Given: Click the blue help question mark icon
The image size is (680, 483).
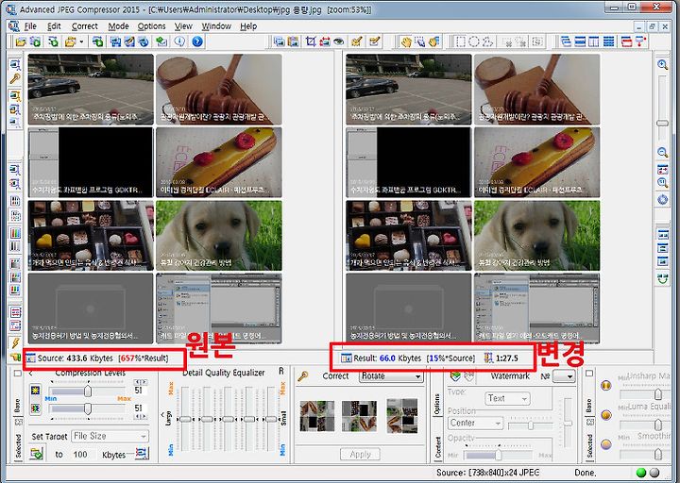Looking at the screenshot, I should coord(197,42).
